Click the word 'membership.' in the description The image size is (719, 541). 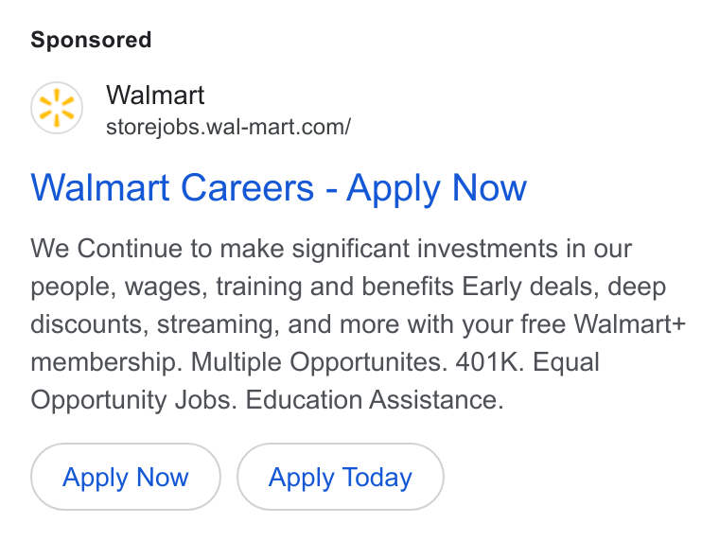click(x=107, y=362)
